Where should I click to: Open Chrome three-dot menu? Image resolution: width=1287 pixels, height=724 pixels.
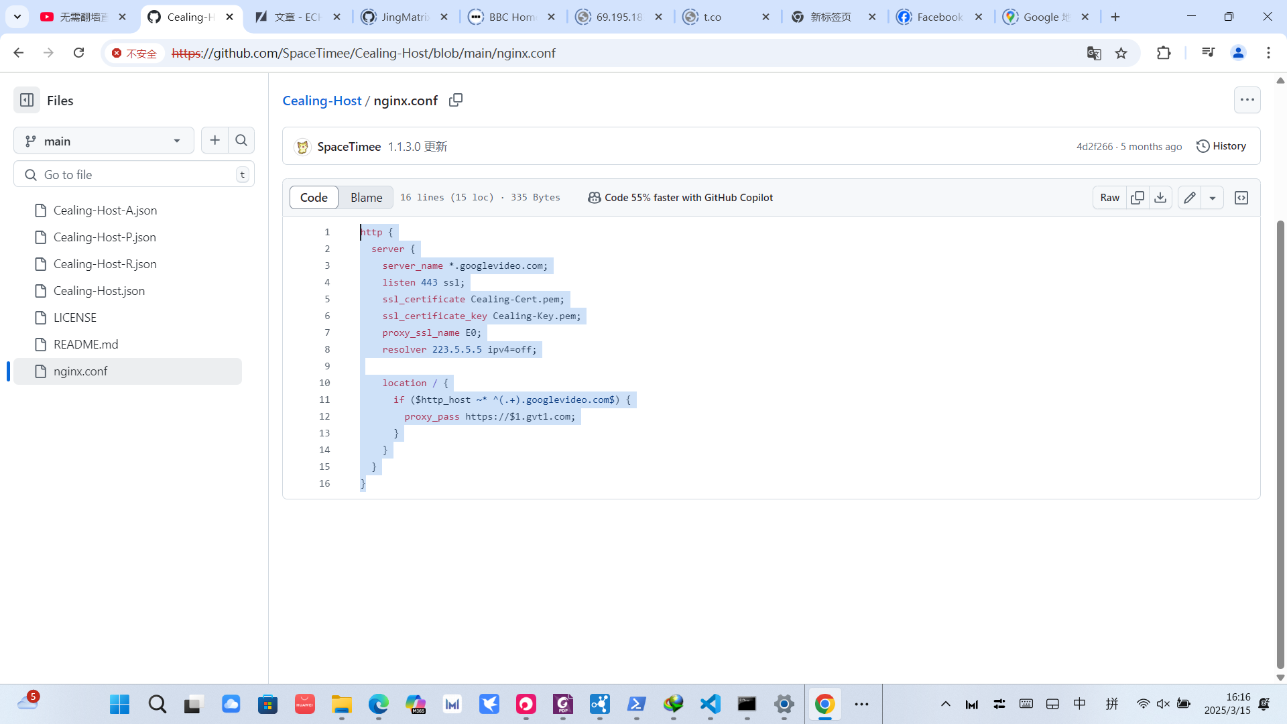[x=1268, y=53]
